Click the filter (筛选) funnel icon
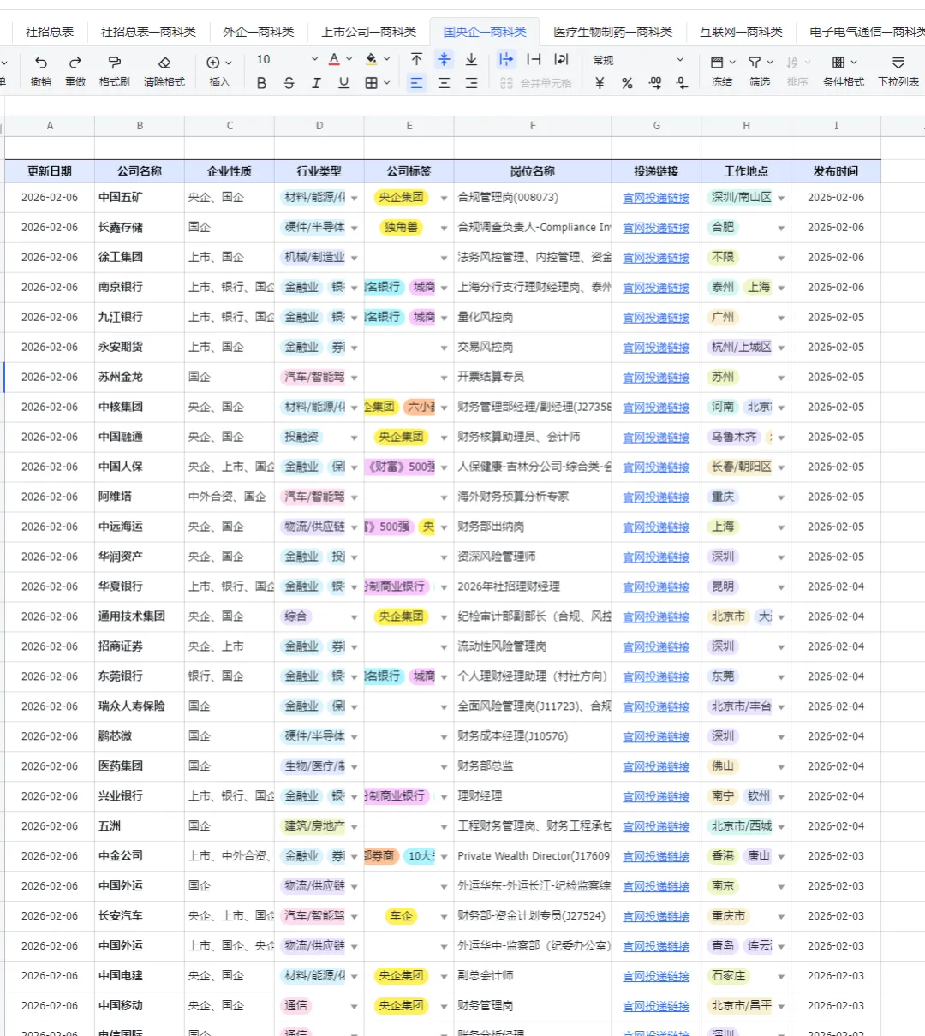Image resolution: width=925 pixels, height=1036 pixels. point(755,63)
